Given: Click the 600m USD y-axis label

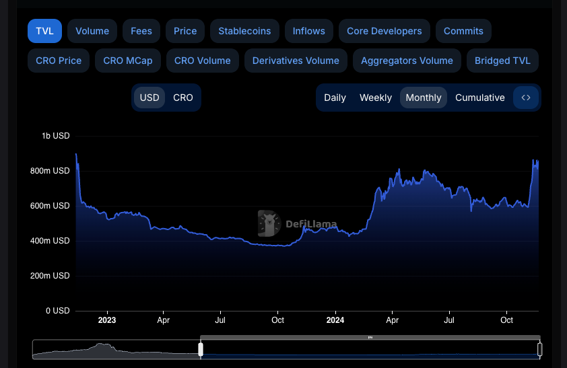Looking at the screenshot, I should tap(50, 206).
